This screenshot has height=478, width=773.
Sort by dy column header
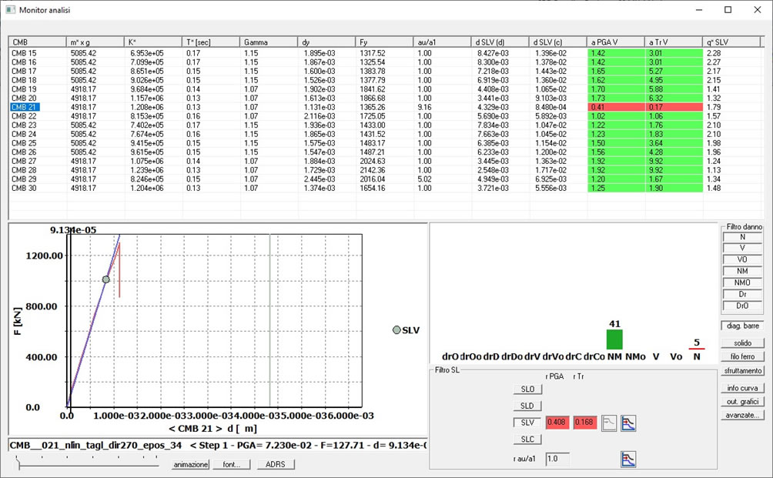pos(327,42)
